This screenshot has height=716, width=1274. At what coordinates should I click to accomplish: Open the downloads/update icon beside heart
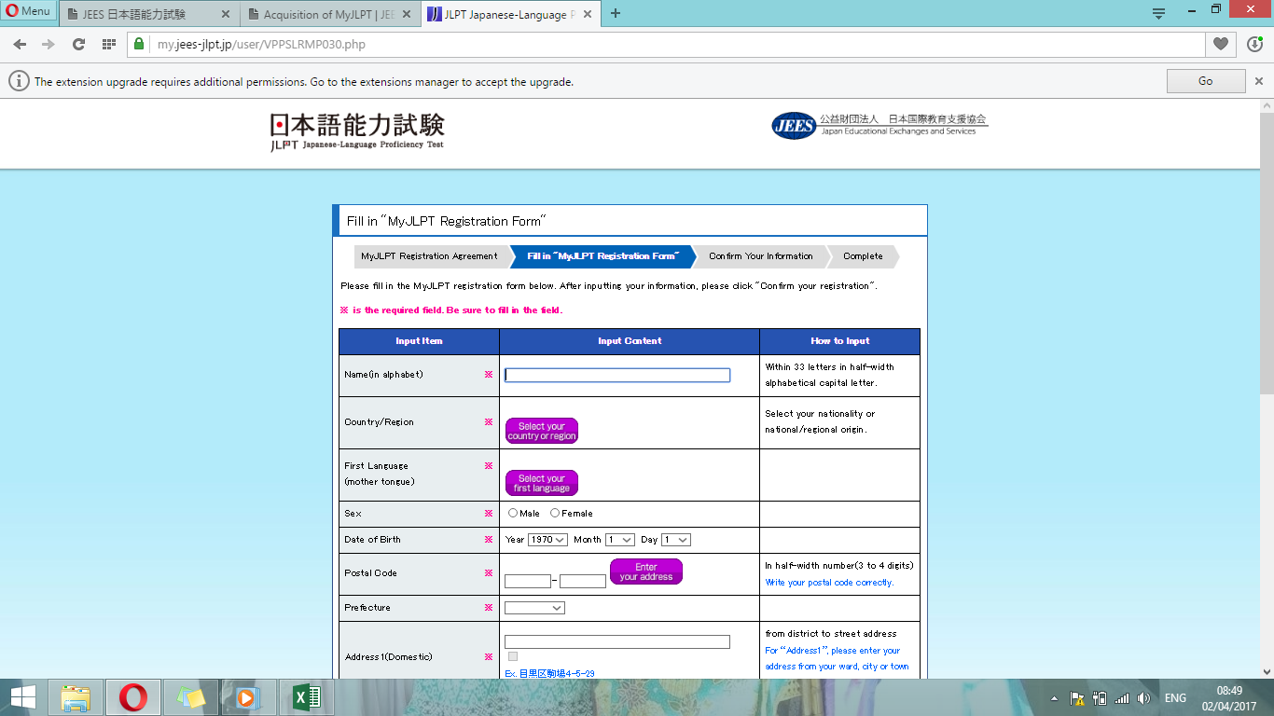tap(1255, 44)
